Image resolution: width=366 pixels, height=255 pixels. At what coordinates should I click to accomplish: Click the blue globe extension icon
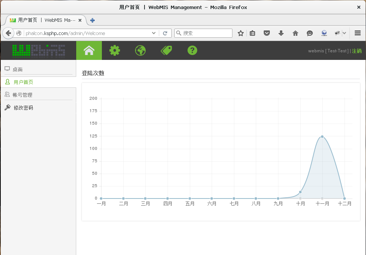[x=324, y=33]
